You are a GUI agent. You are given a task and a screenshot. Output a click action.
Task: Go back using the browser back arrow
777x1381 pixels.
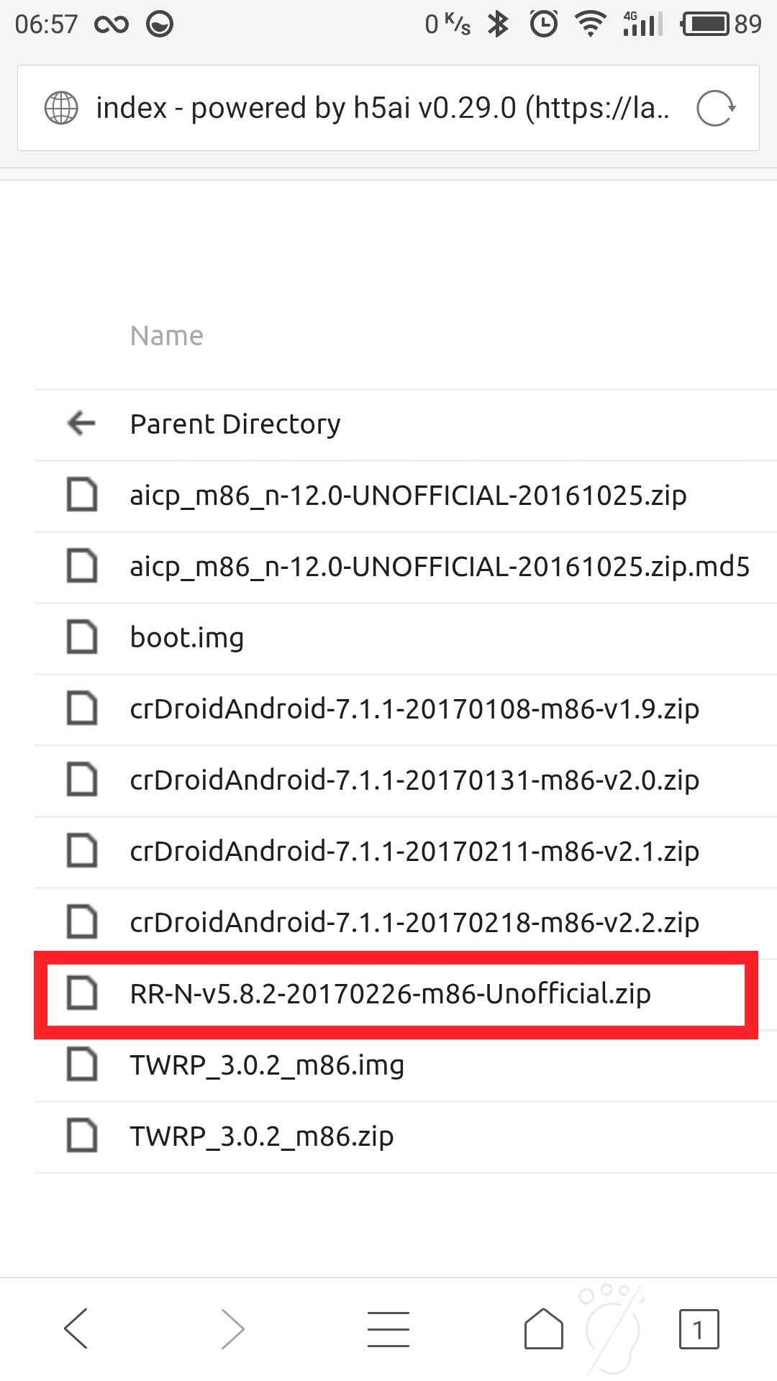76,1328
